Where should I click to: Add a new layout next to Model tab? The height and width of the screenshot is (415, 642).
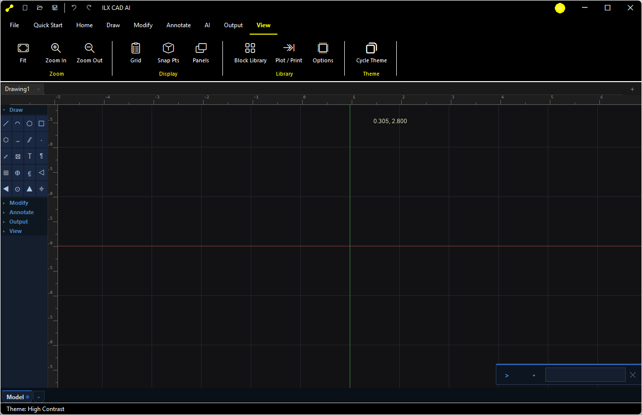pos(39,397)
